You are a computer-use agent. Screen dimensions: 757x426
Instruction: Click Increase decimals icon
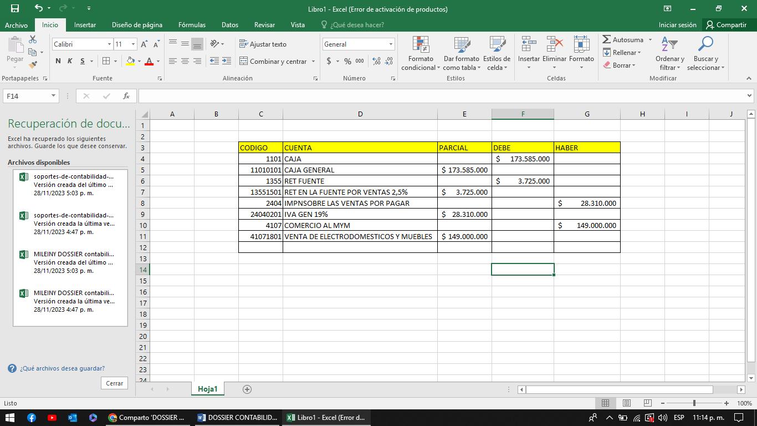pos(376,61)
